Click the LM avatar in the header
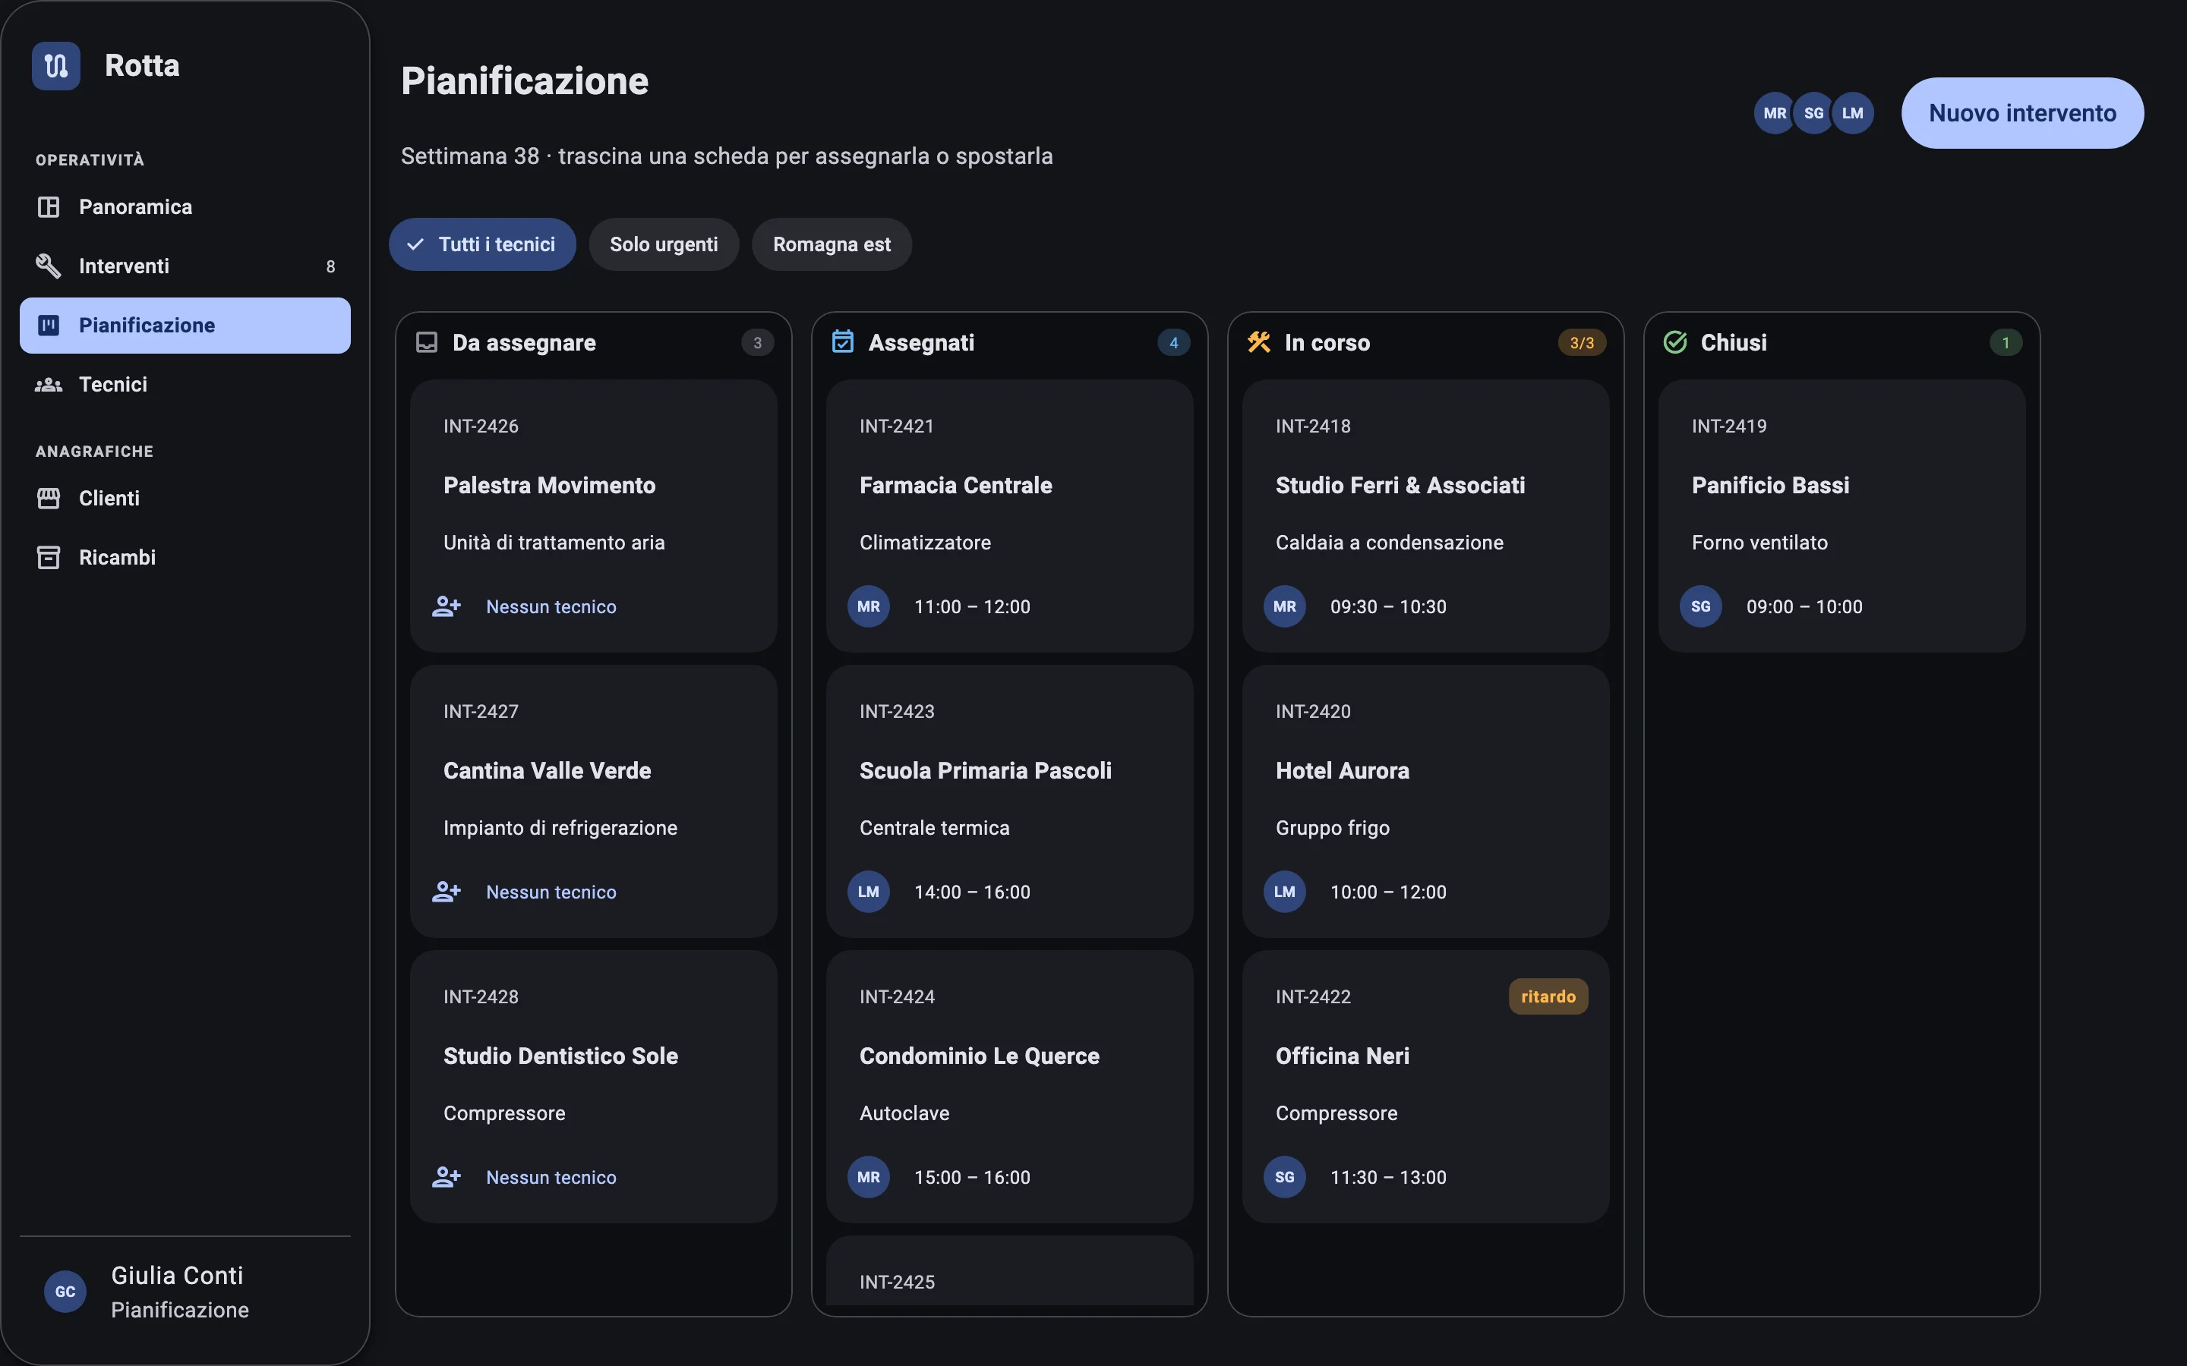Screen dimensions: 2187x1366 (1853, 113)
